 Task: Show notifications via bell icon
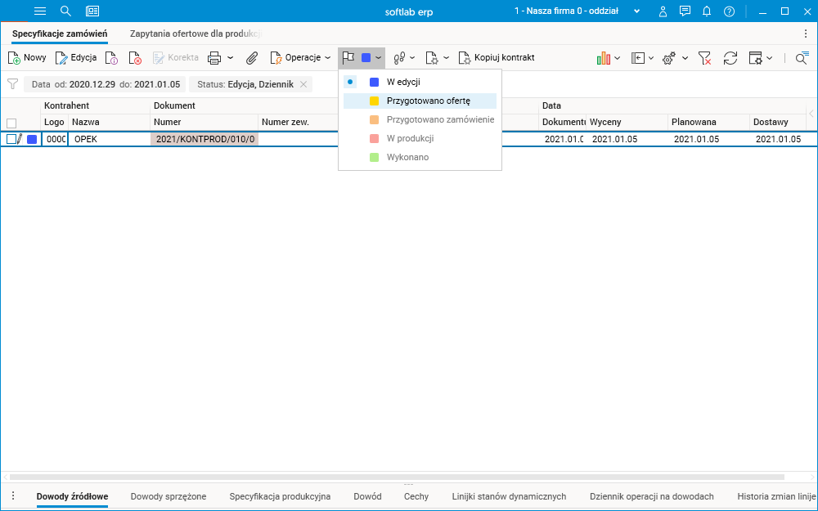click(x=707, y=11)
